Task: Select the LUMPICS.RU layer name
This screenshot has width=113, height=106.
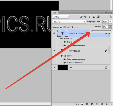Action: point(75,51)
